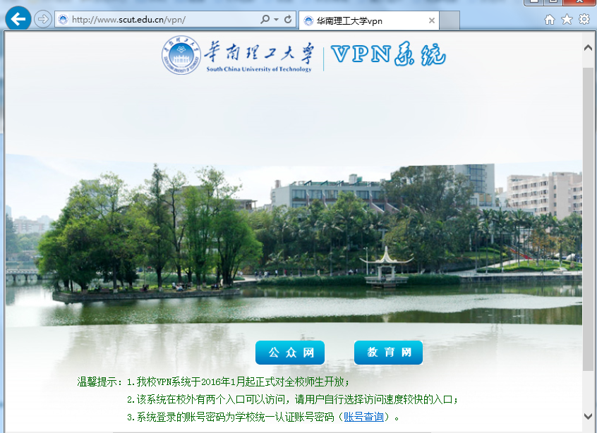Viewport: 597px width, 433px height.
Task: Open Favorites star icon
Action: pyautogui.click(x=567, y=19)
